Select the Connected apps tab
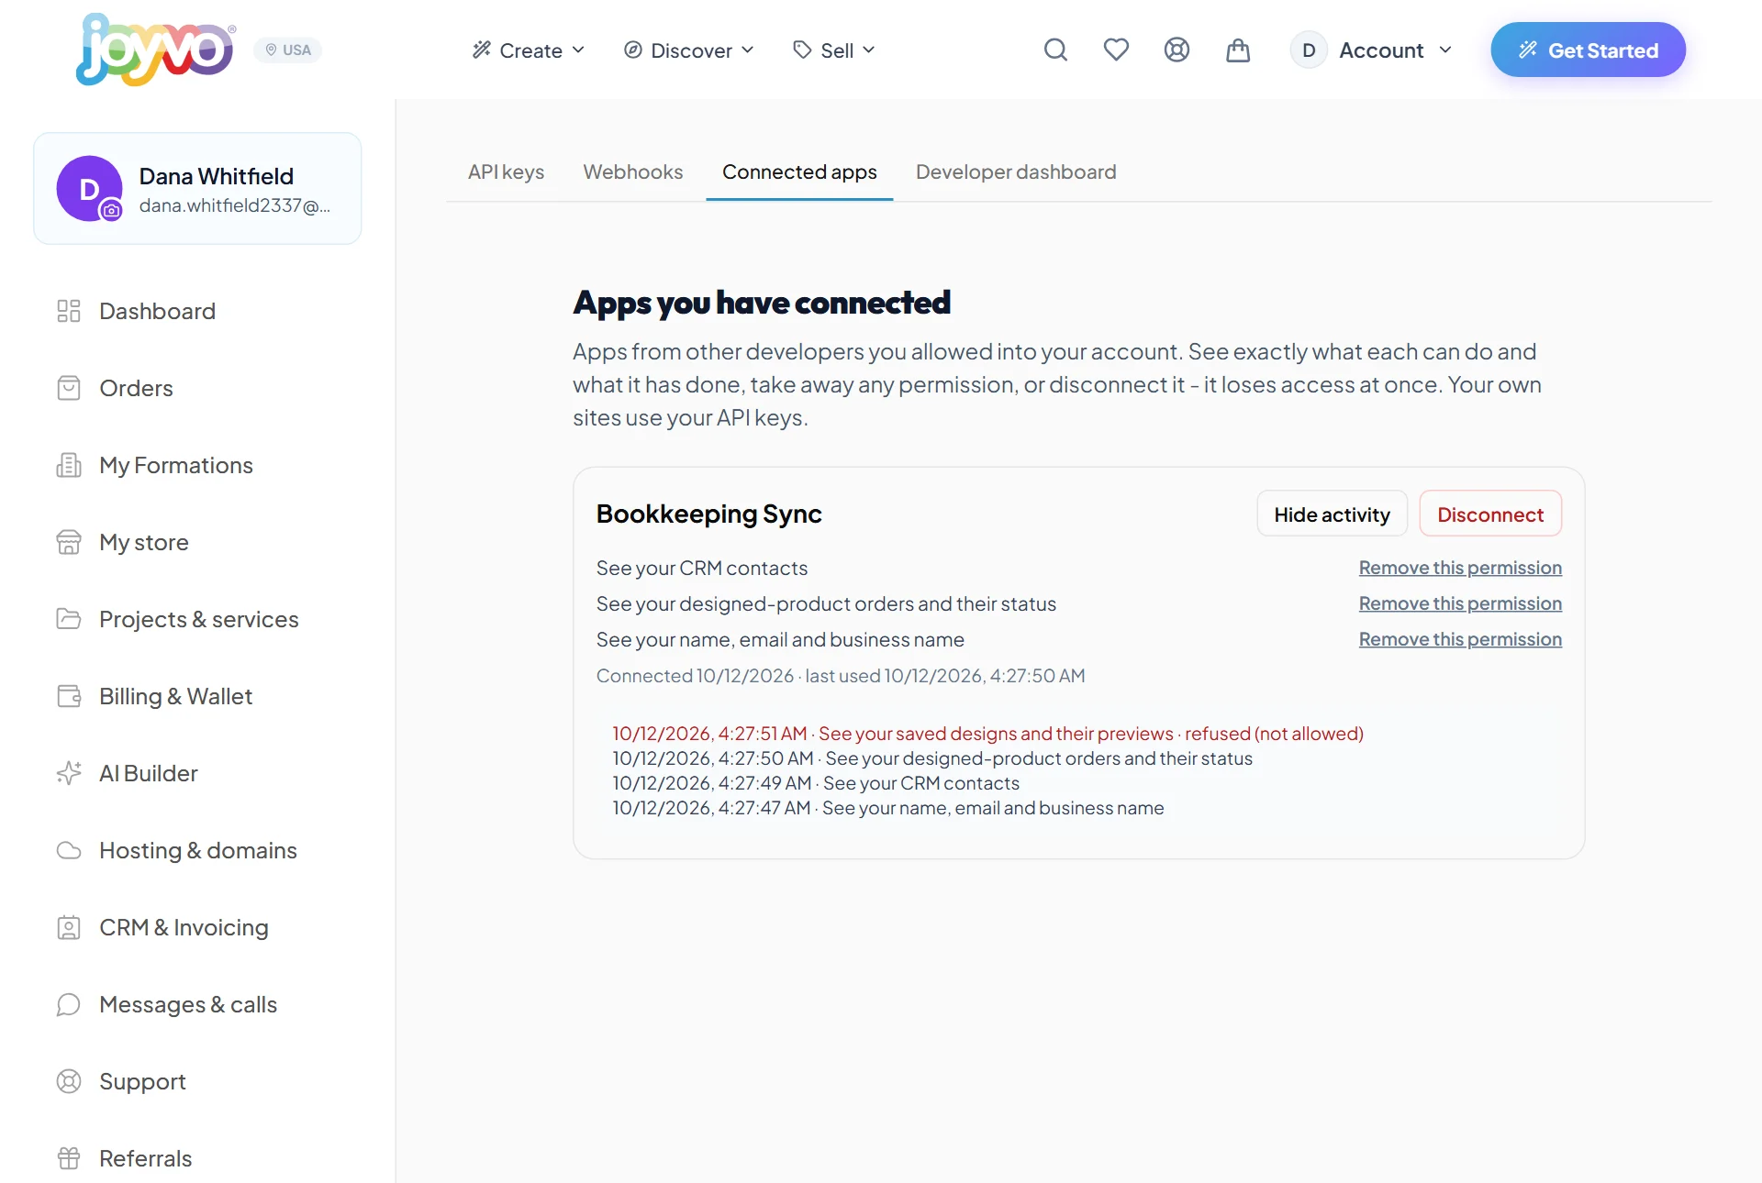Viewport: 1762px width, 1183px height. coord(799,171)
